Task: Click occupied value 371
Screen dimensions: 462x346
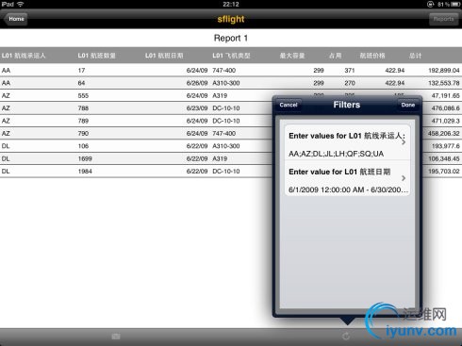Action: (350, 71)
